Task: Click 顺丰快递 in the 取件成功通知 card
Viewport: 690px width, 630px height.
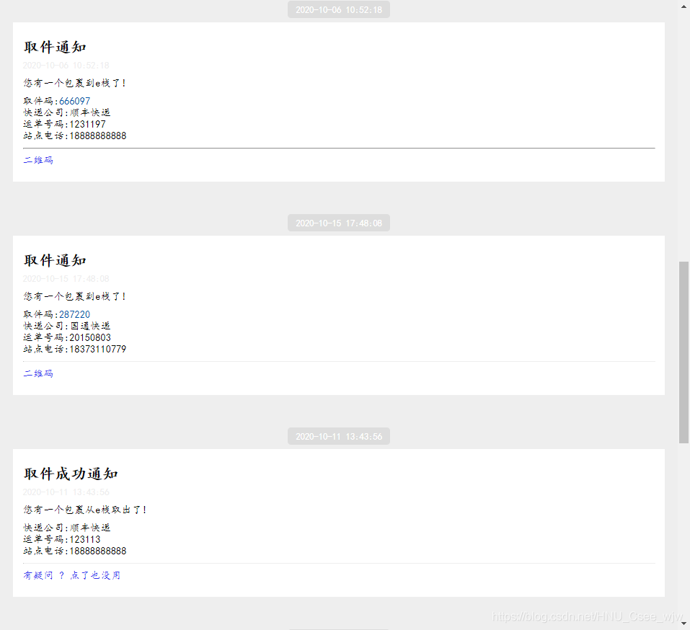Action: [x=90, y=528]
